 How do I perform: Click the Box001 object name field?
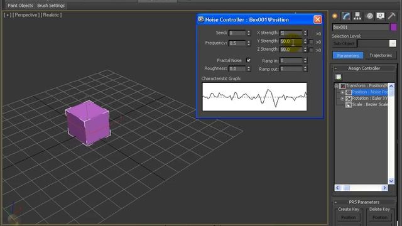(x=361, y=27)
